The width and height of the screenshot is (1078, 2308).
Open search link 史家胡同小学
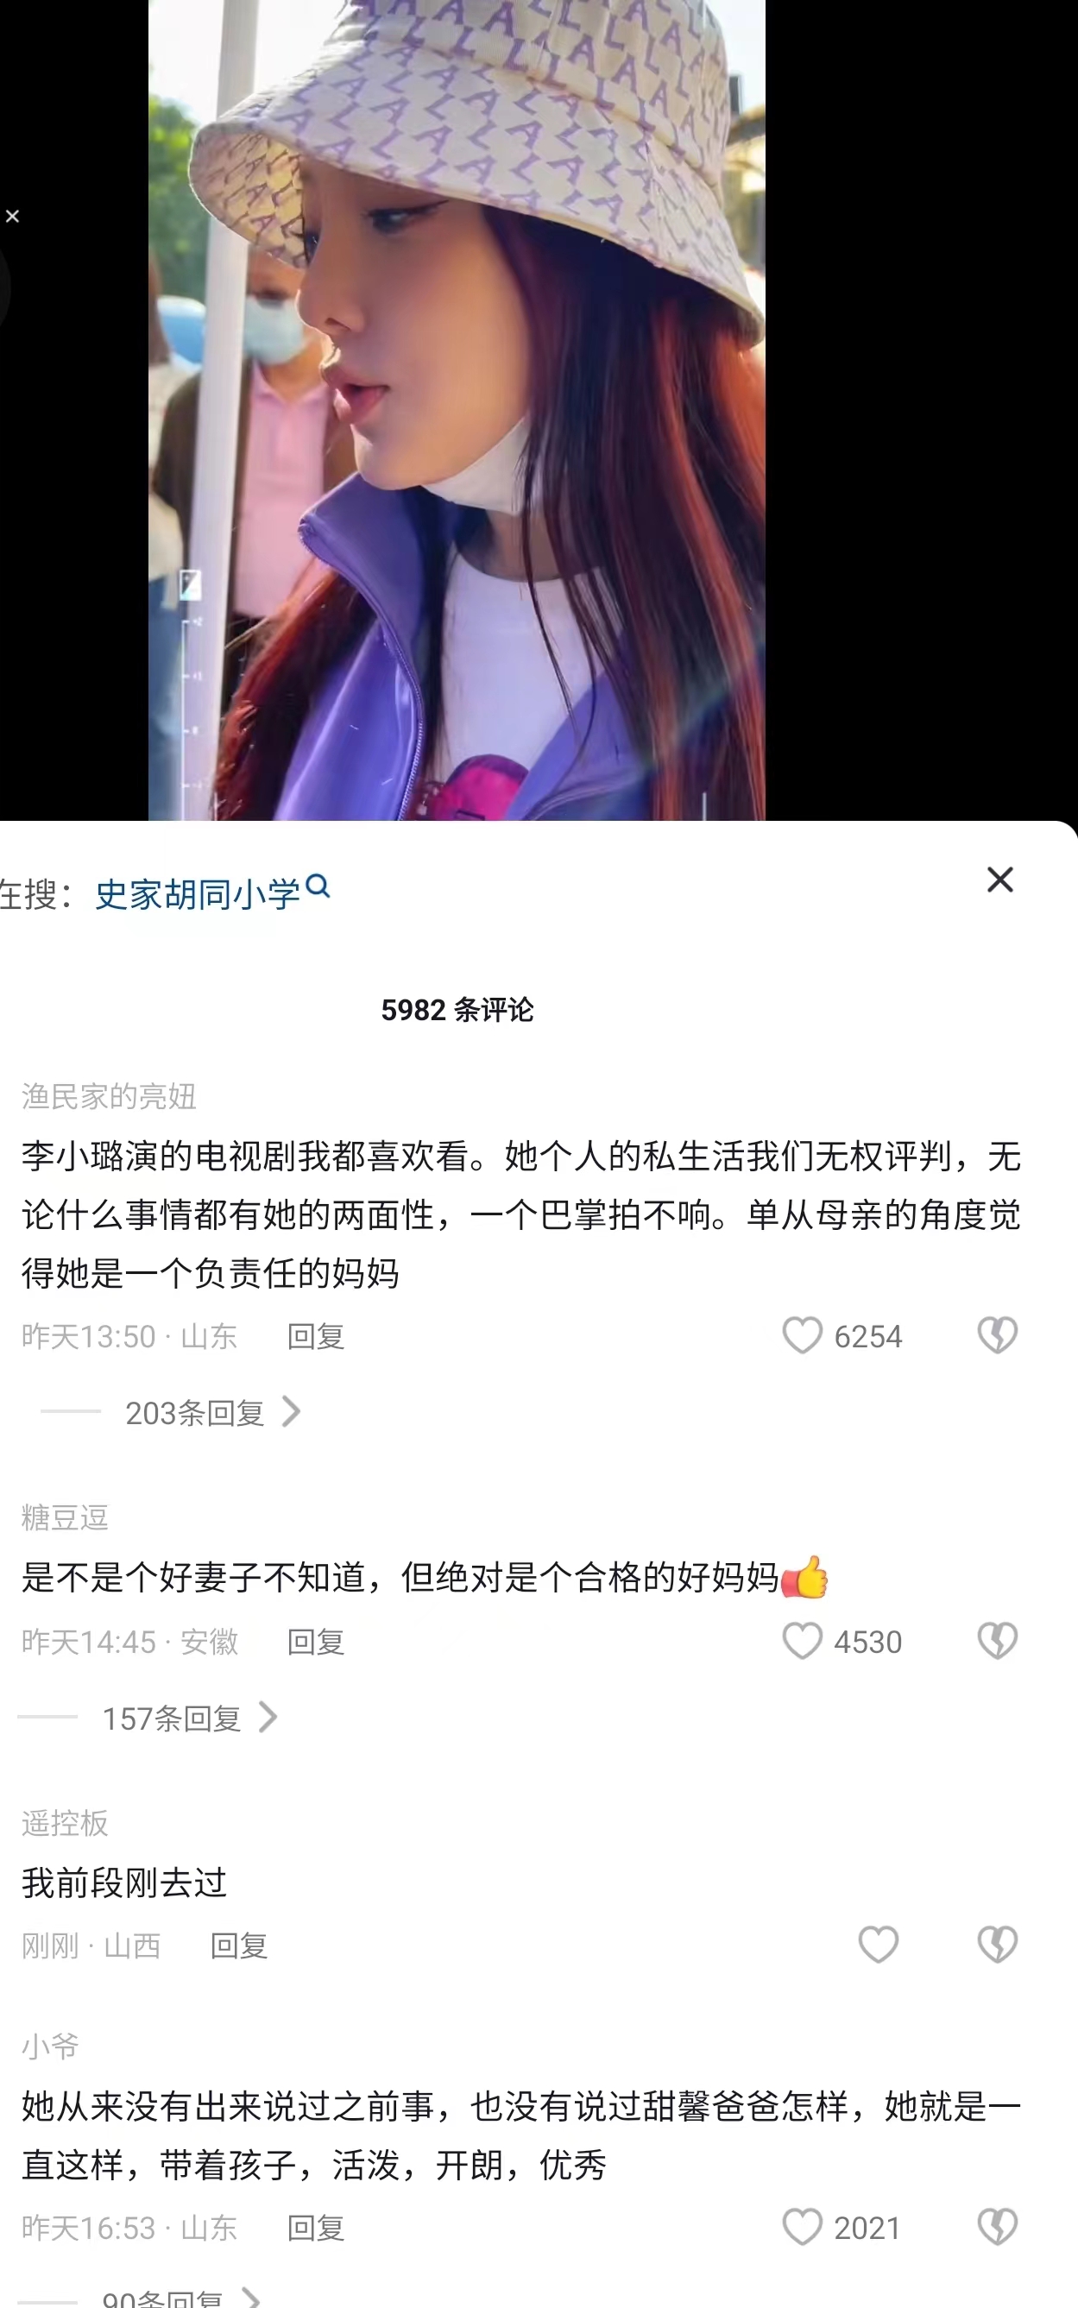coord(198,894)
